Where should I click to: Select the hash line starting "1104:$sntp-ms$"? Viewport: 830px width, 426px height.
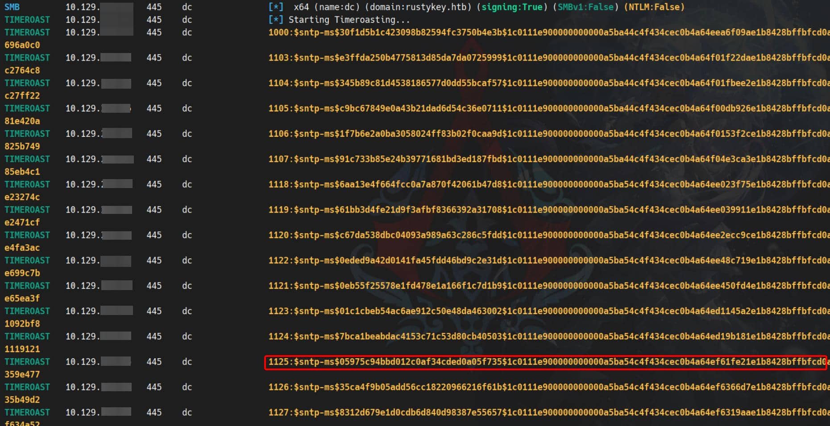[549, 83]
